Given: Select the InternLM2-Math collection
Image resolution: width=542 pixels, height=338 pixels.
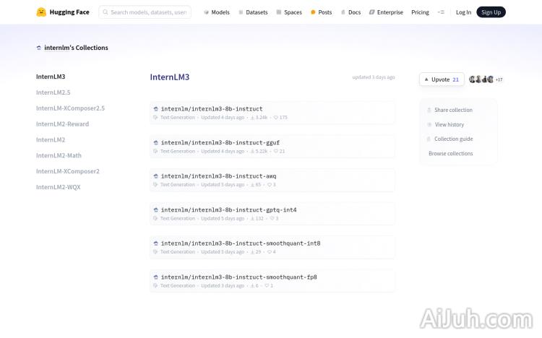Looking at the screenshot, I should pyautogui.click(x=59, y=155).
